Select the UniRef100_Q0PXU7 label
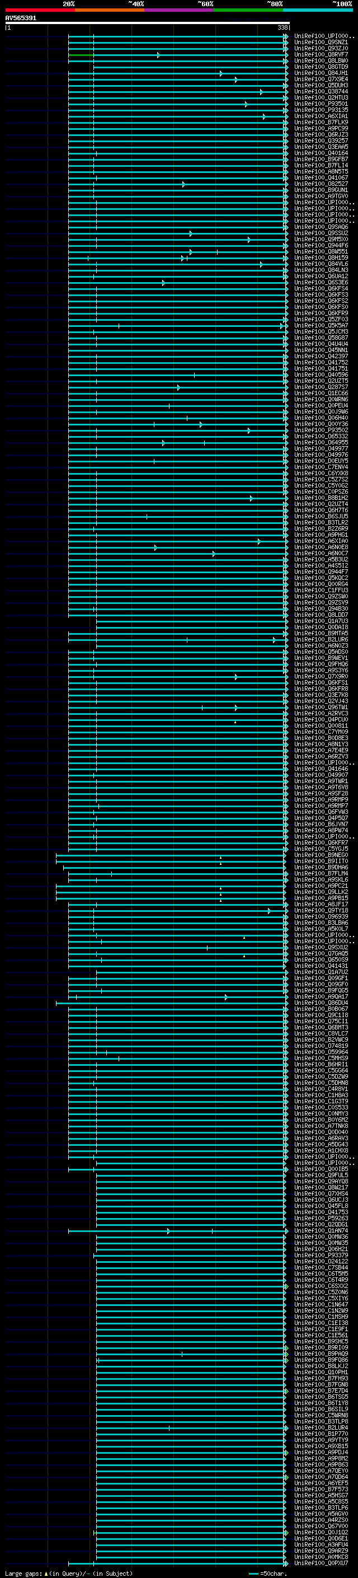The image size is (358, 1578). (321, 1563)
